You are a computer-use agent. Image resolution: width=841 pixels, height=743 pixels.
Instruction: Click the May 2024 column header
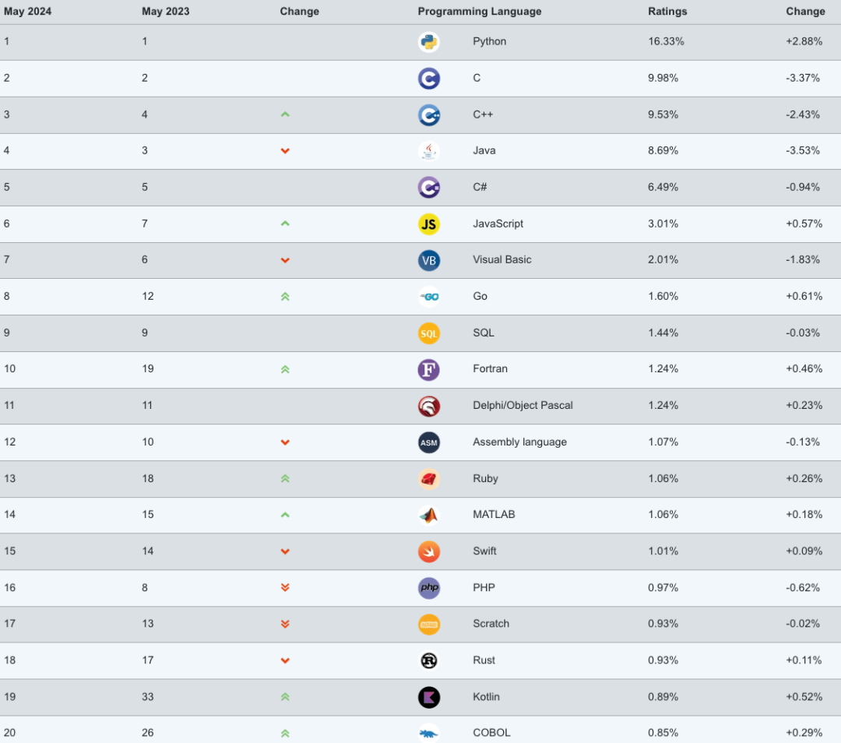pos(27,11)
